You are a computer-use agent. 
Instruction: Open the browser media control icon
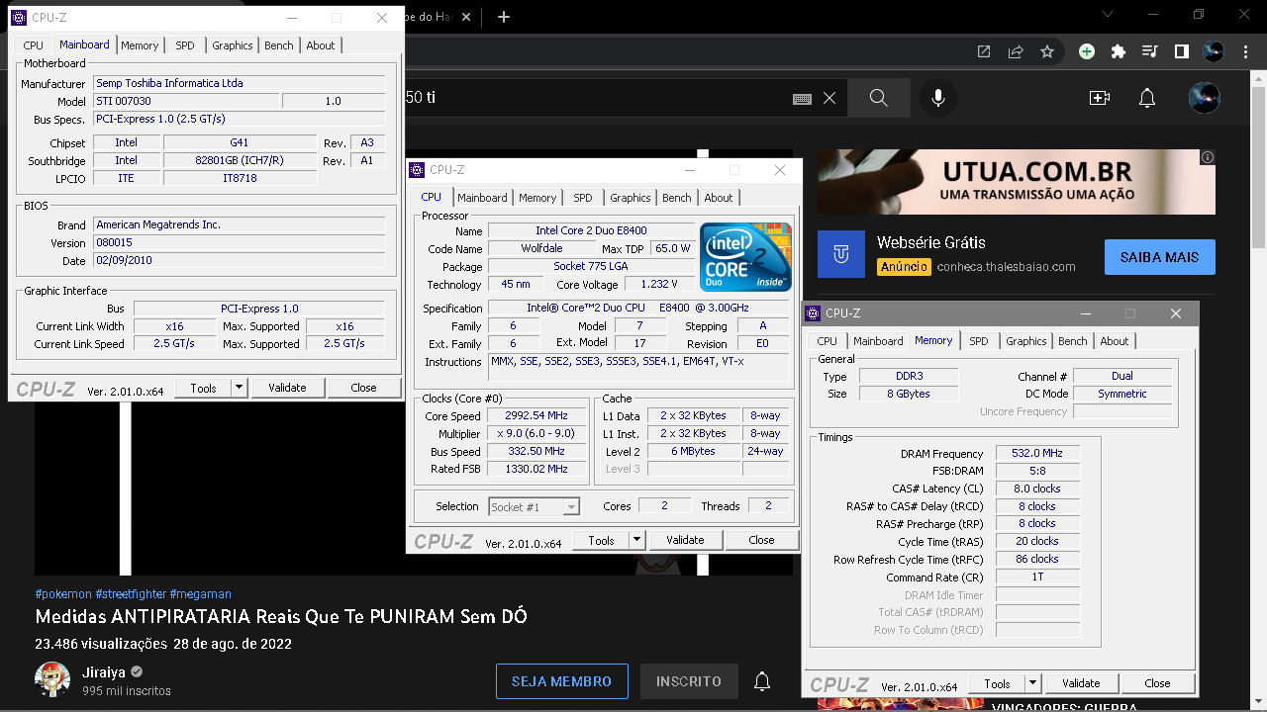(x=1149, y=51)
